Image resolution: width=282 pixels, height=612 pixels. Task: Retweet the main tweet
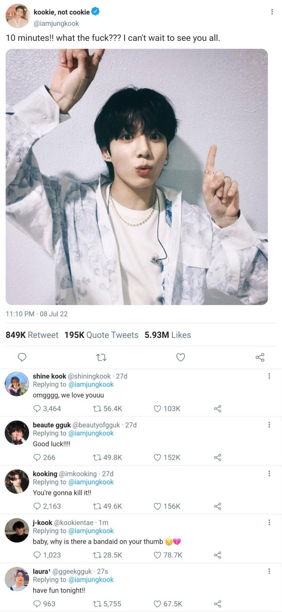click(101, 358)
